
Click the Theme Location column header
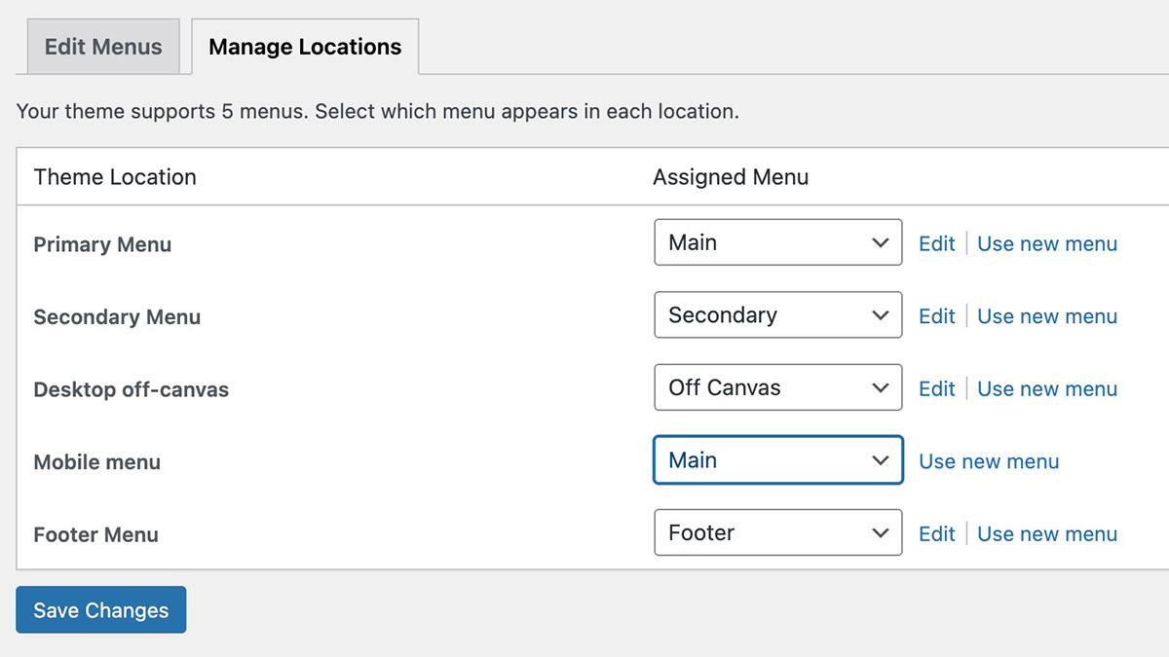[x=115, y=177]
